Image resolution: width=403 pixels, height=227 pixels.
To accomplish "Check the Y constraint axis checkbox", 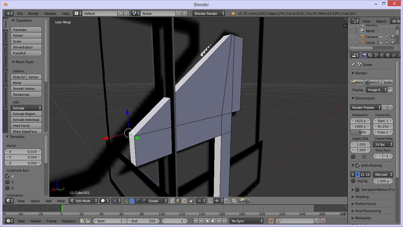I will pos(8,182).
